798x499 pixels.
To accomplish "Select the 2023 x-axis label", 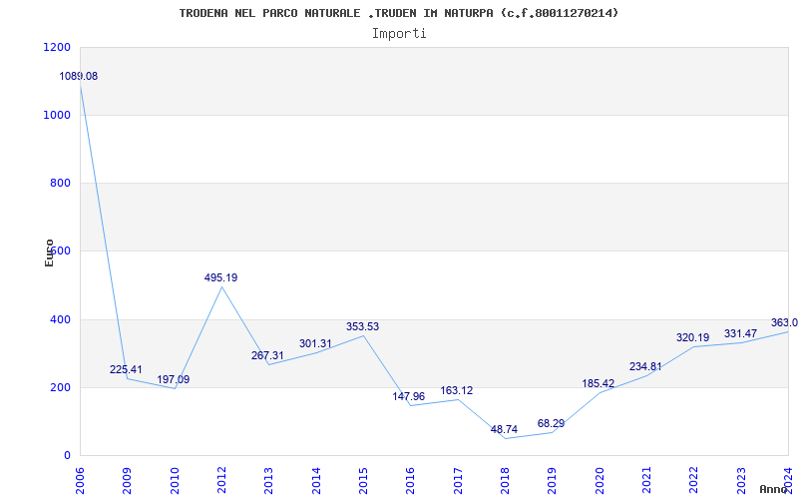I will coord(741,481).
